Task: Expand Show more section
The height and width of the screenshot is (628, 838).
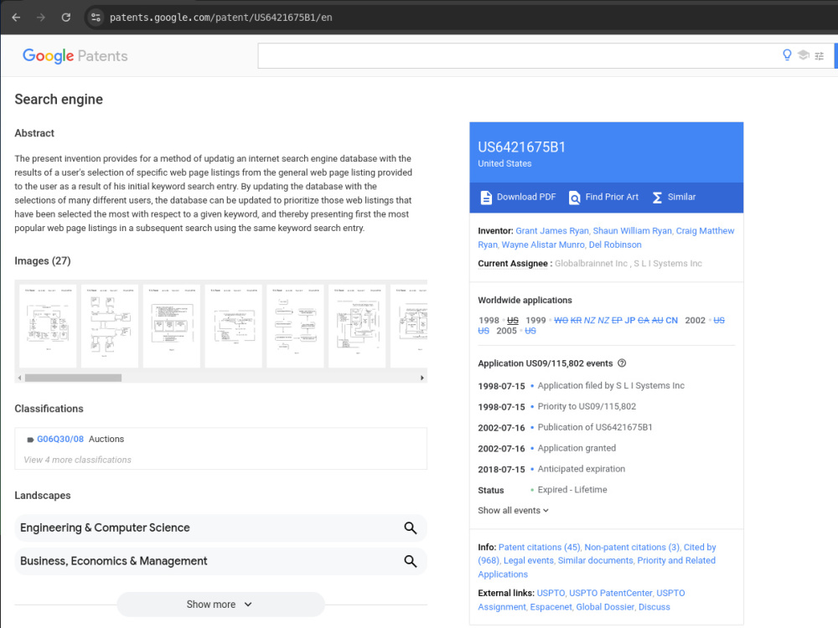Action: click(x=220, y=605)
